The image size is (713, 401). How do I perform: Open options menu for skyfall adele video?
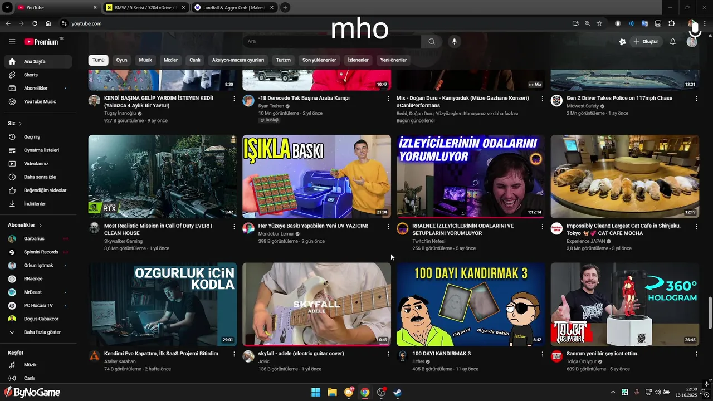388,354
